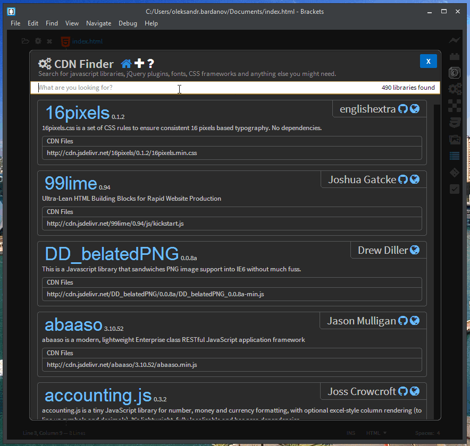Click the results list vertical scrollbar
Viewport: 470px width, 446px height.
pyautogui.click(x=437, y=258)
